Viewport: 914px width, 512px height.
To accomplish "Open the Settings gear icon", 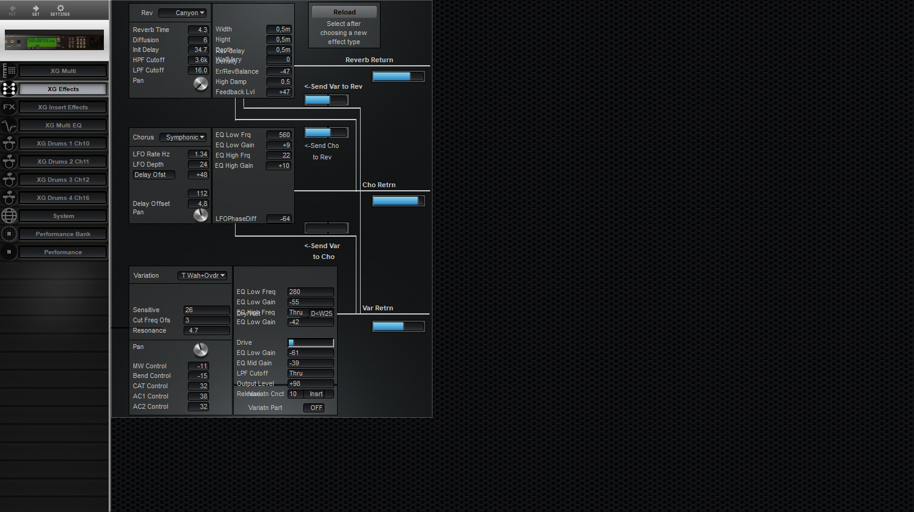I will (60, 8).
